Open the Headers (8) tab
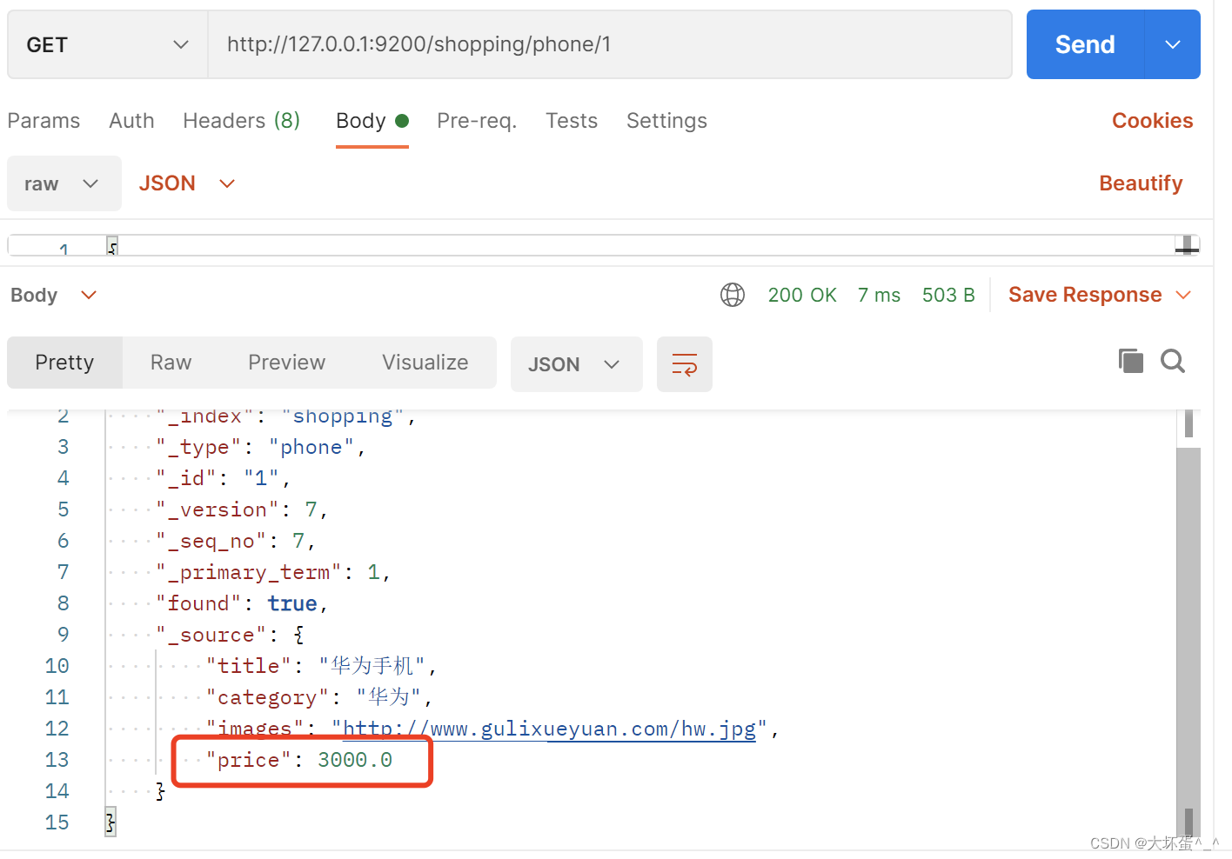The width and height of the screenshot is (1232, 859). (242, 121)
